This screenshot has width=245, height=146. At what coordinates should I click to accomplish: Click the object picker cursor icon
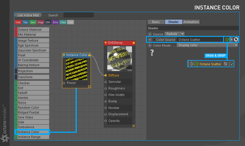(236, 39)
